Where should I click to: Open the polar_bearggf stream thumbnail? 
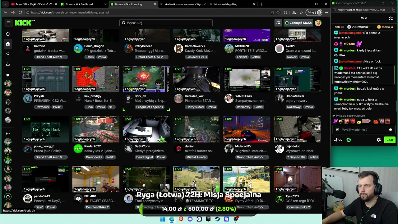[45, 129]
